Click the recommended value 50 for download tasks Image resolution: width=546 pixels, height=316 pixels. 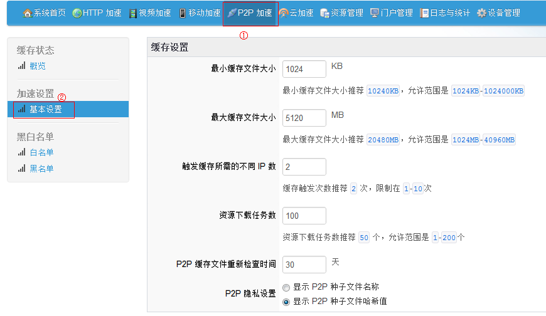coord(364,238)
